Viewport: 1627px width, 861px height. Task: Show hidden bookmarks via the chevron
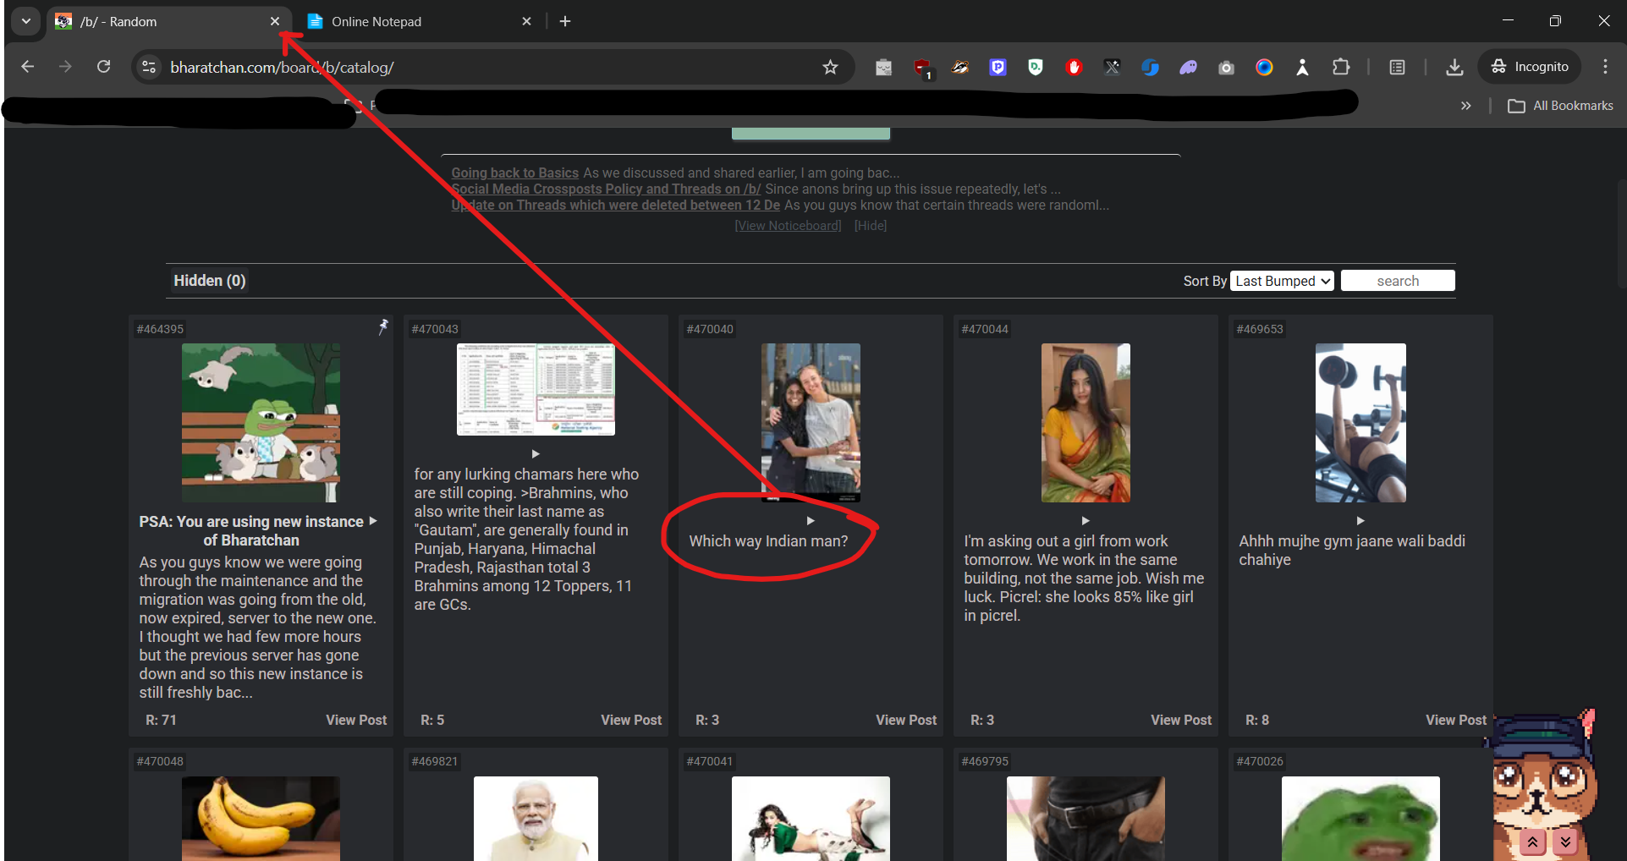tap(1465, 106)
